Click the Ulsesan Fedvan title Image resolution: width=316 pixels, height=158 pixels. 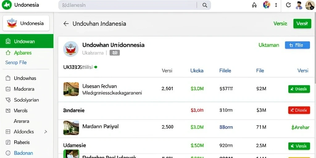[x=100, y=86]
